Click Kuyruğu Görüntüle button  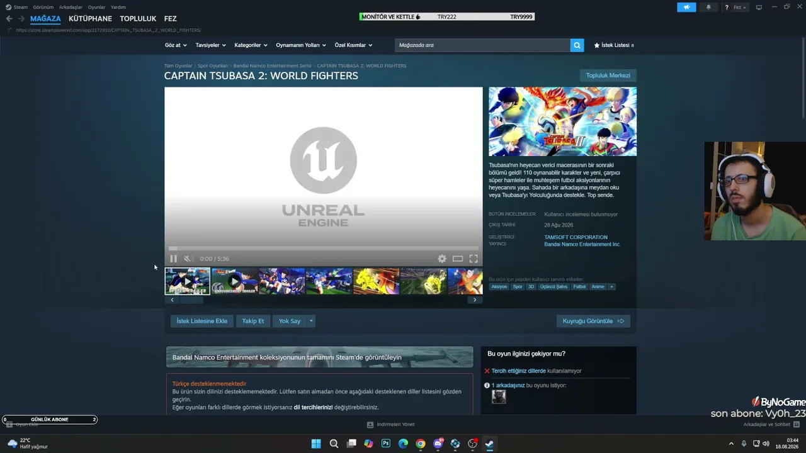click(x=593, y=321)
